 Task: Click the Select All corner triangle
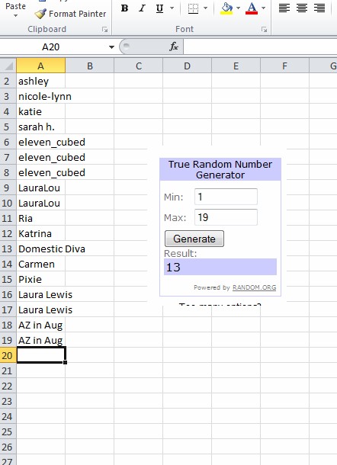pyautogui.click(x=8, y=66)
